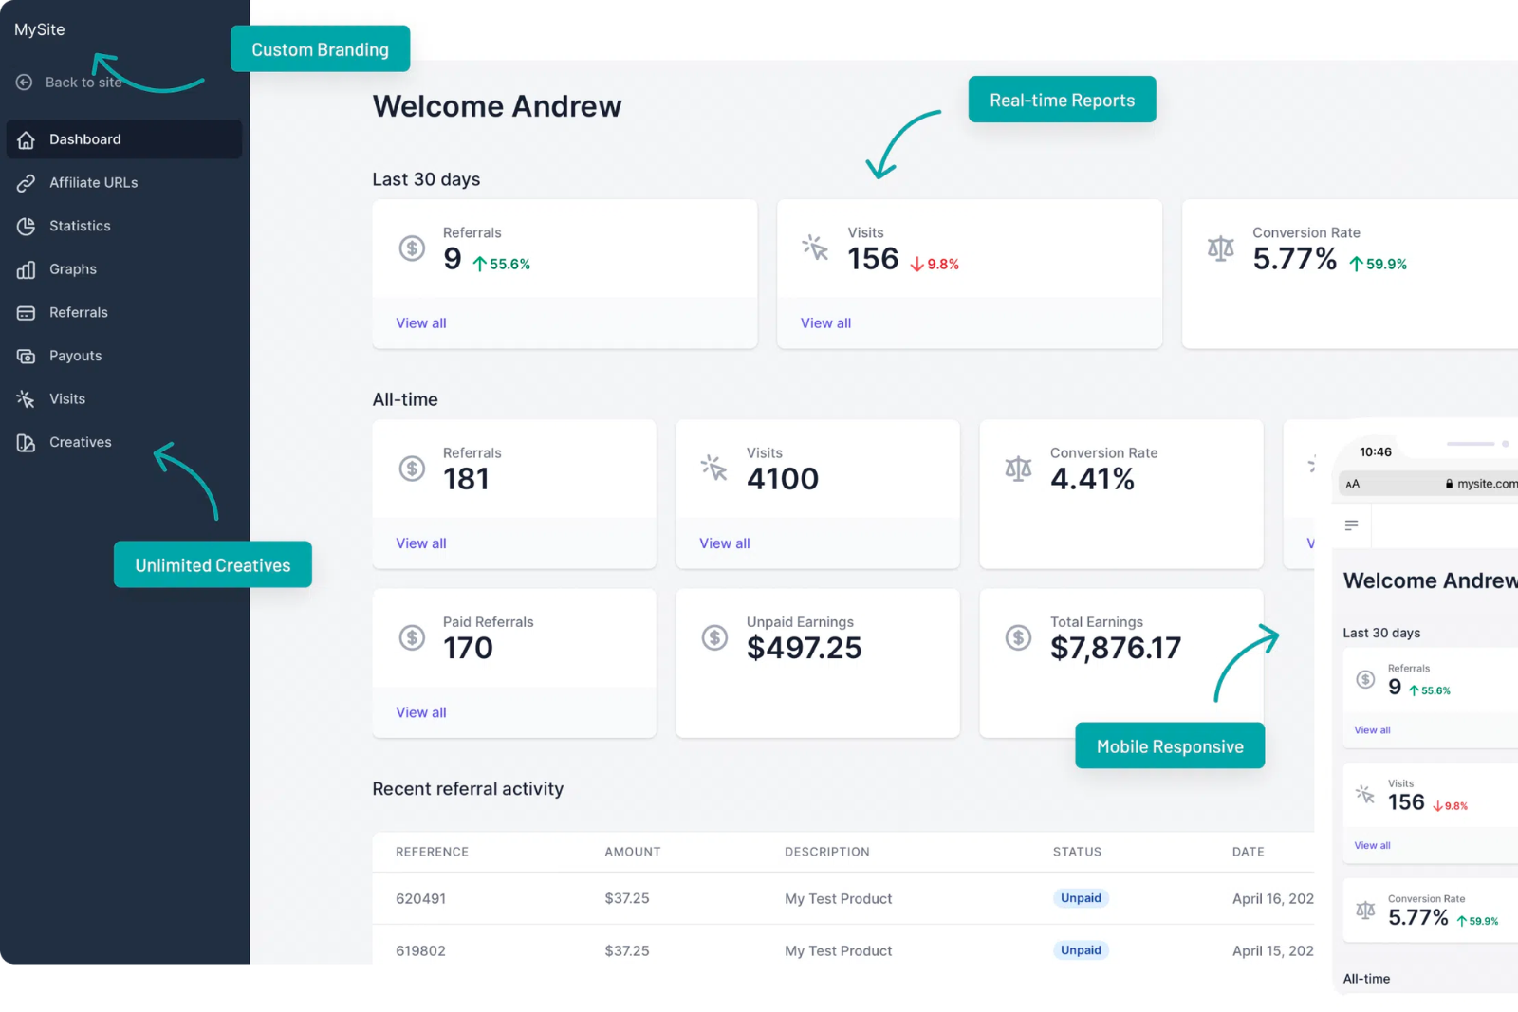Click dollar icon on All-time Referrals 181 card
Screen dimensions: 1518x1012
(412, 469)
